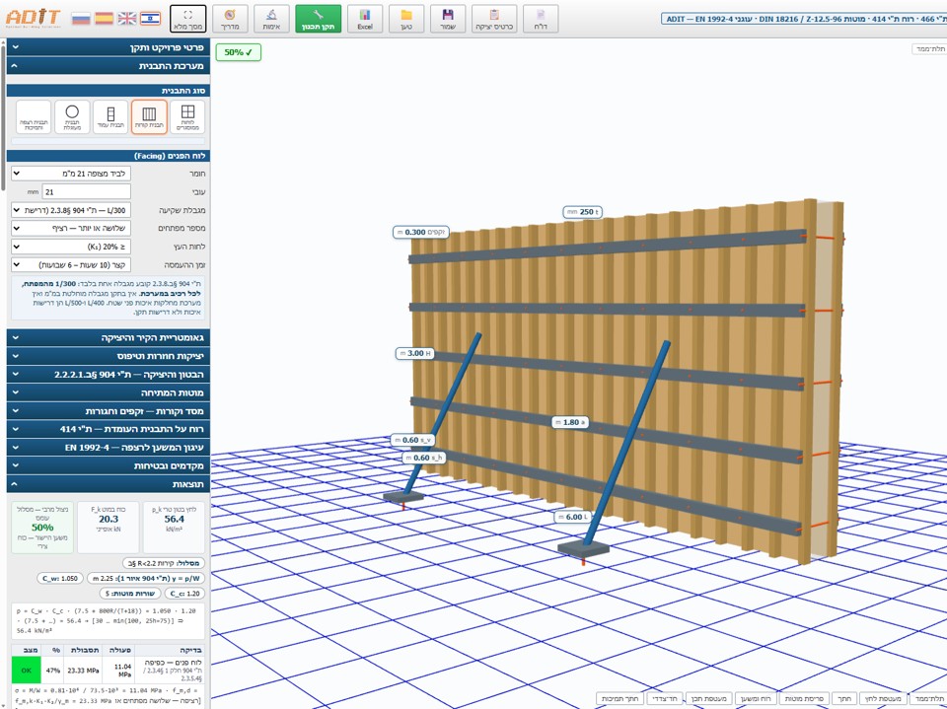Expand brace anchoring EN 1992-4 section
The image size is (947, 709).
(x=109, y=448)
